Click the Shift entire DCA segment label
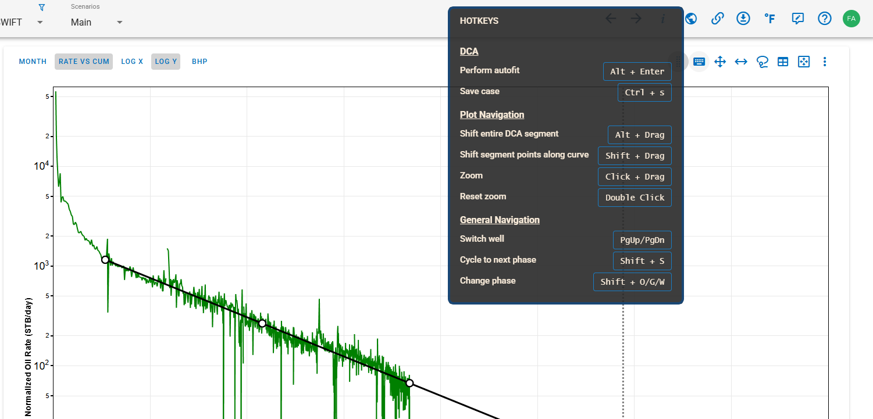 click(x=509, y=134)
